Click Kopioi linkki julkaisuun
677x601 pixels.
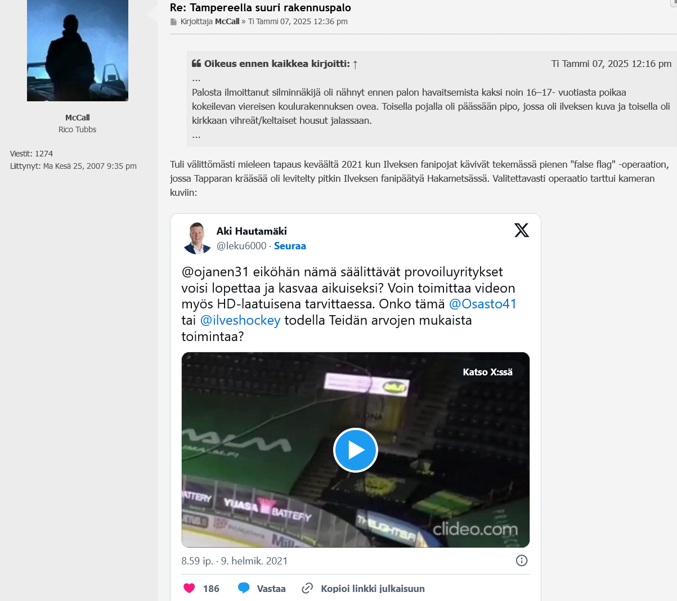click(x=373, y=589)
